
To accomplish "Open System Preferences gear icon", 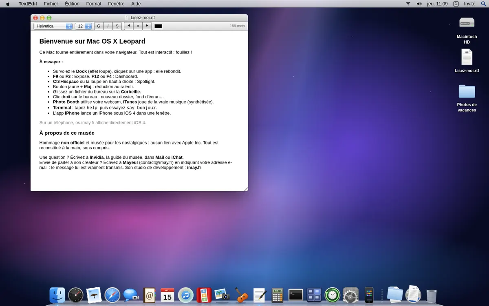I will coord(351,295).
